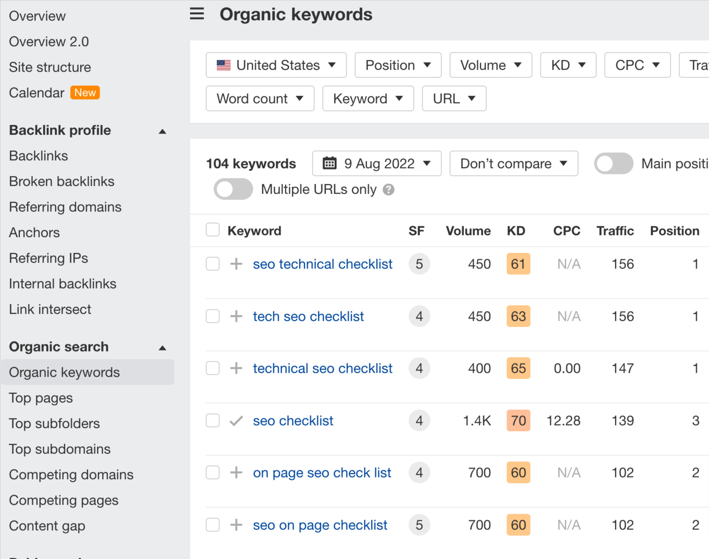
Task: Open the Position filter dropdown
Action: 397,65
